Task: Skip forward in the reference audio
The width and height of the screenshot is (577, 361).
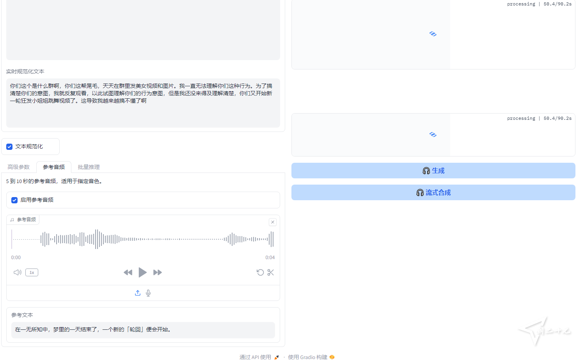Action: click(158, 272)
